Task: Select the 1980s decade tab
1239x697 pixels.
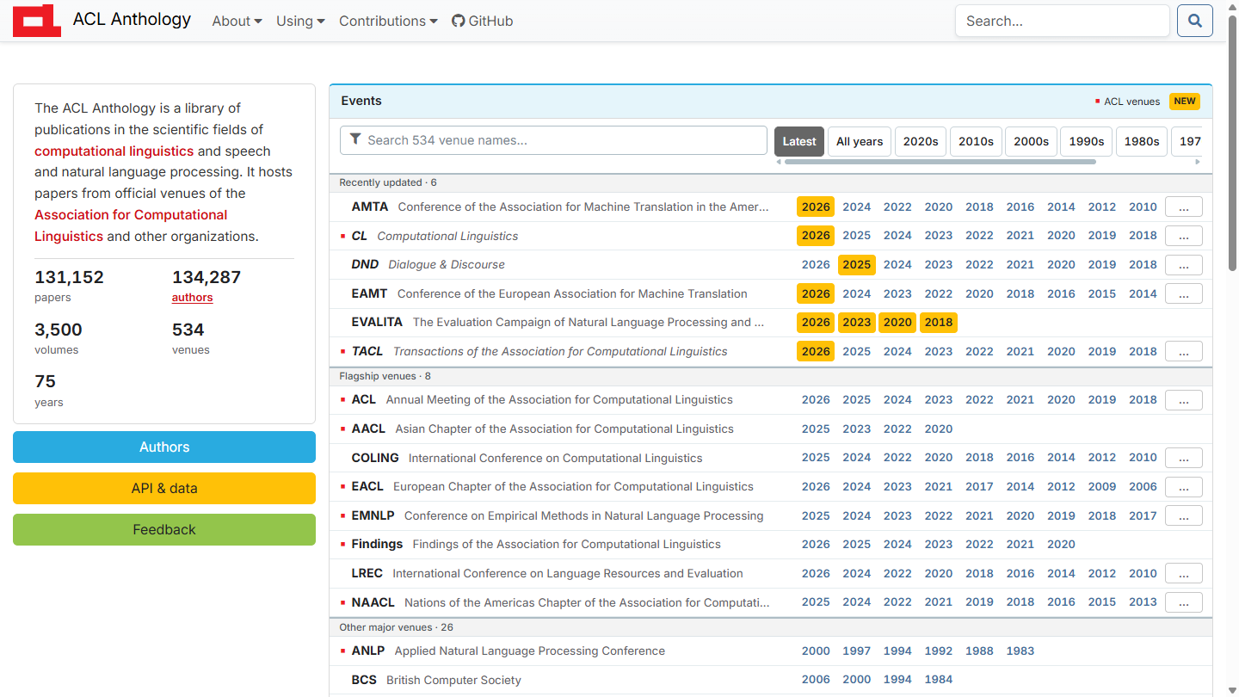Action: [1142, 141]
